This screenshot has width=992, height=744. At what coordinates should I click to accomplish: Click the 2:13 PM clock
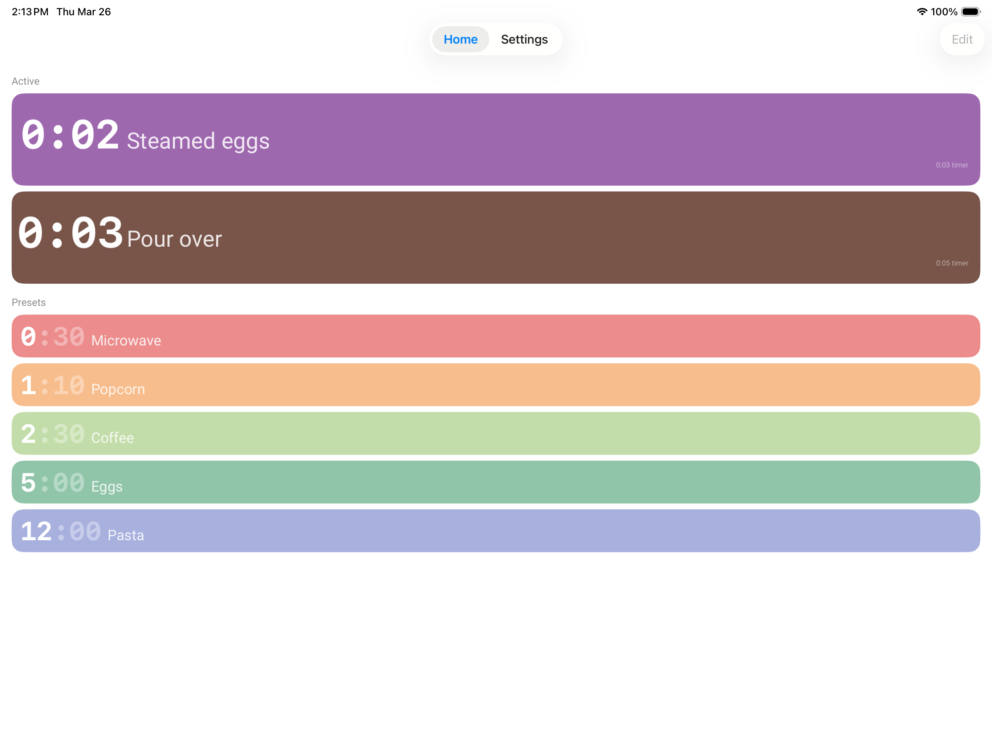pos(30,12)
